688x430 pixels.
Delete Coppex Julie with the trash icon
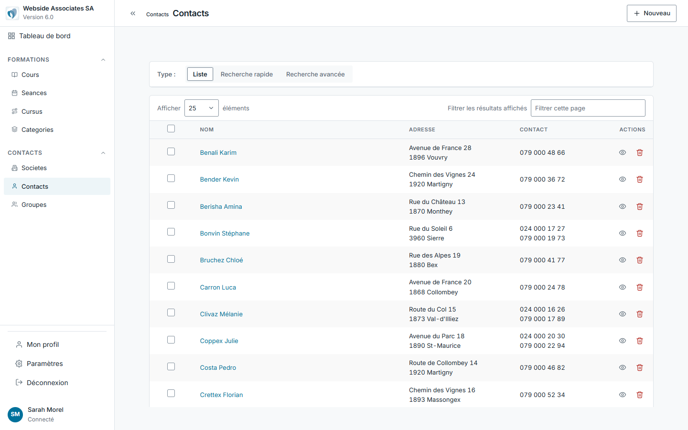click(x=640, y=341)
